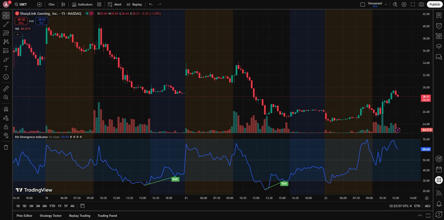Open the candles chart type dropdown
444x220 pixels.
(x=64, y=4)
